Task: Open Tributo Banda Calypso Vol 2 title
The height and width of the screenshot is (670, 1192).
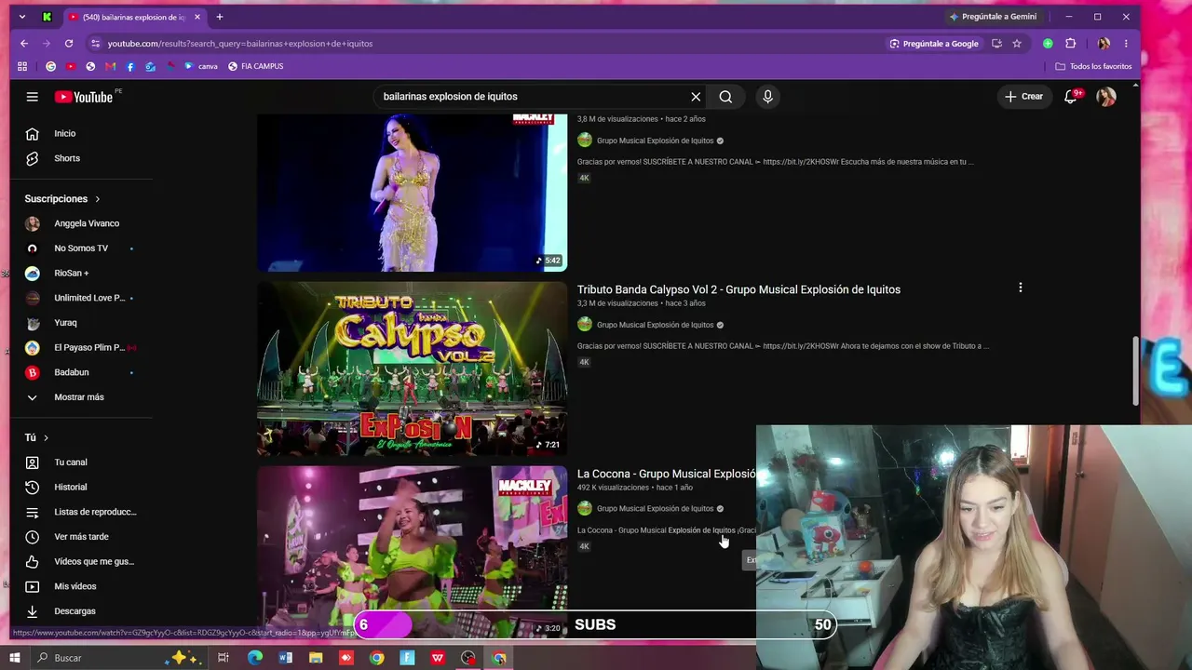Action: (738, 289)
